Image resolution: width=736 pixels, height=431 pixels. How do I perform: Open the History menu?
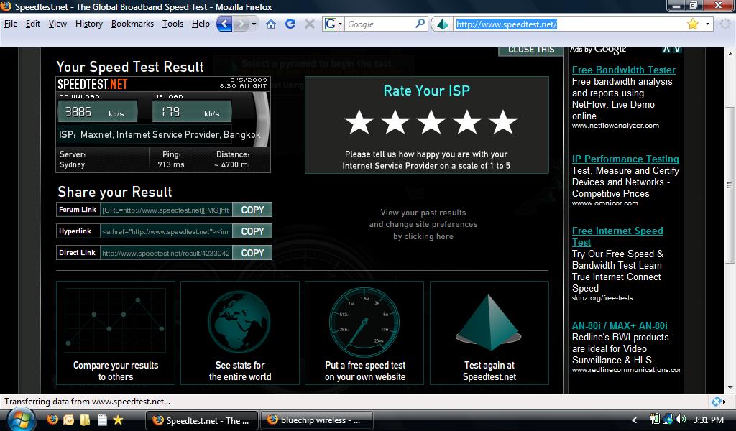click(x=89, y=24)
